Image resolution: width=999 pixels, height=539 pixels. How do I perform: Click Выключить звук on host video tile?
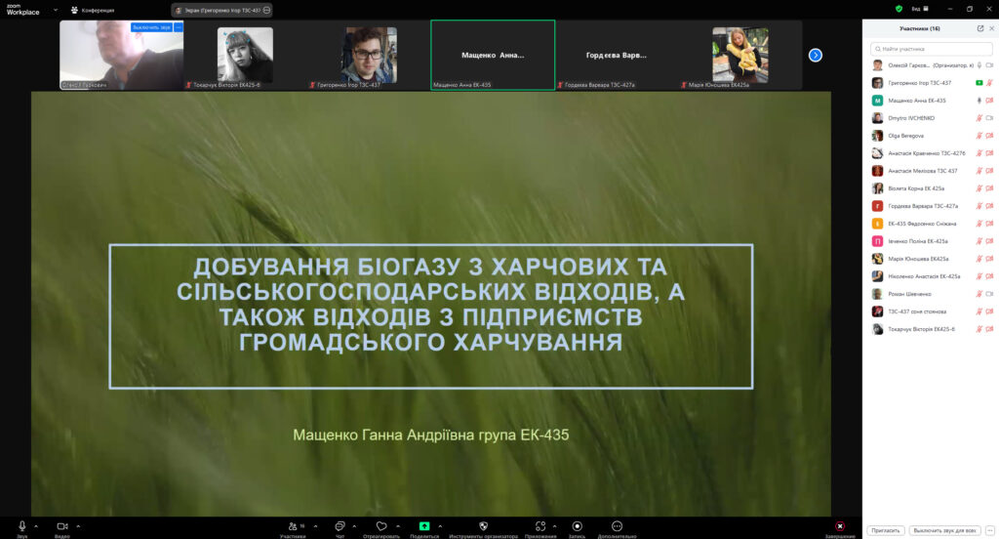coord(151,27)
